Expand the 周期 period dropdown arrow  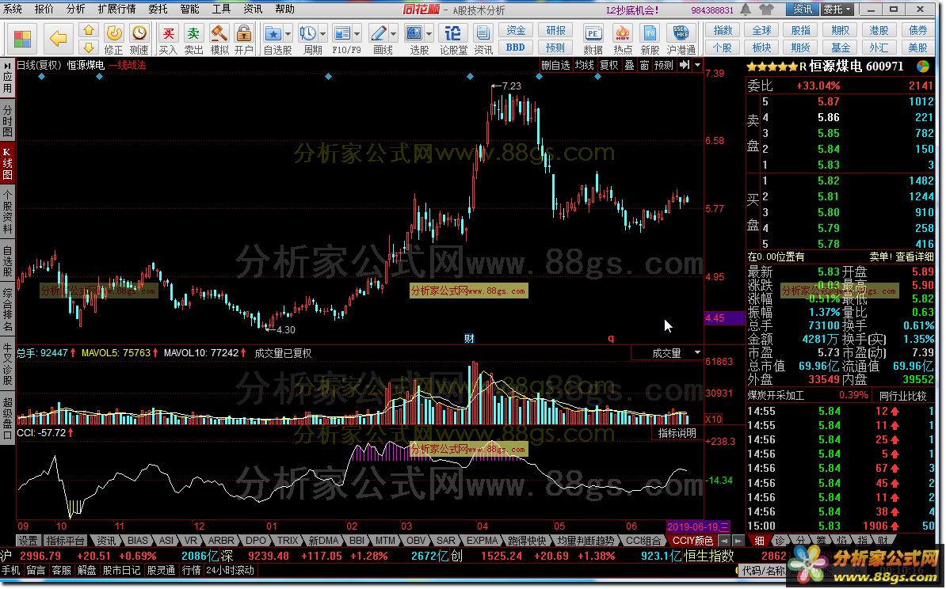tap(322, 34)
